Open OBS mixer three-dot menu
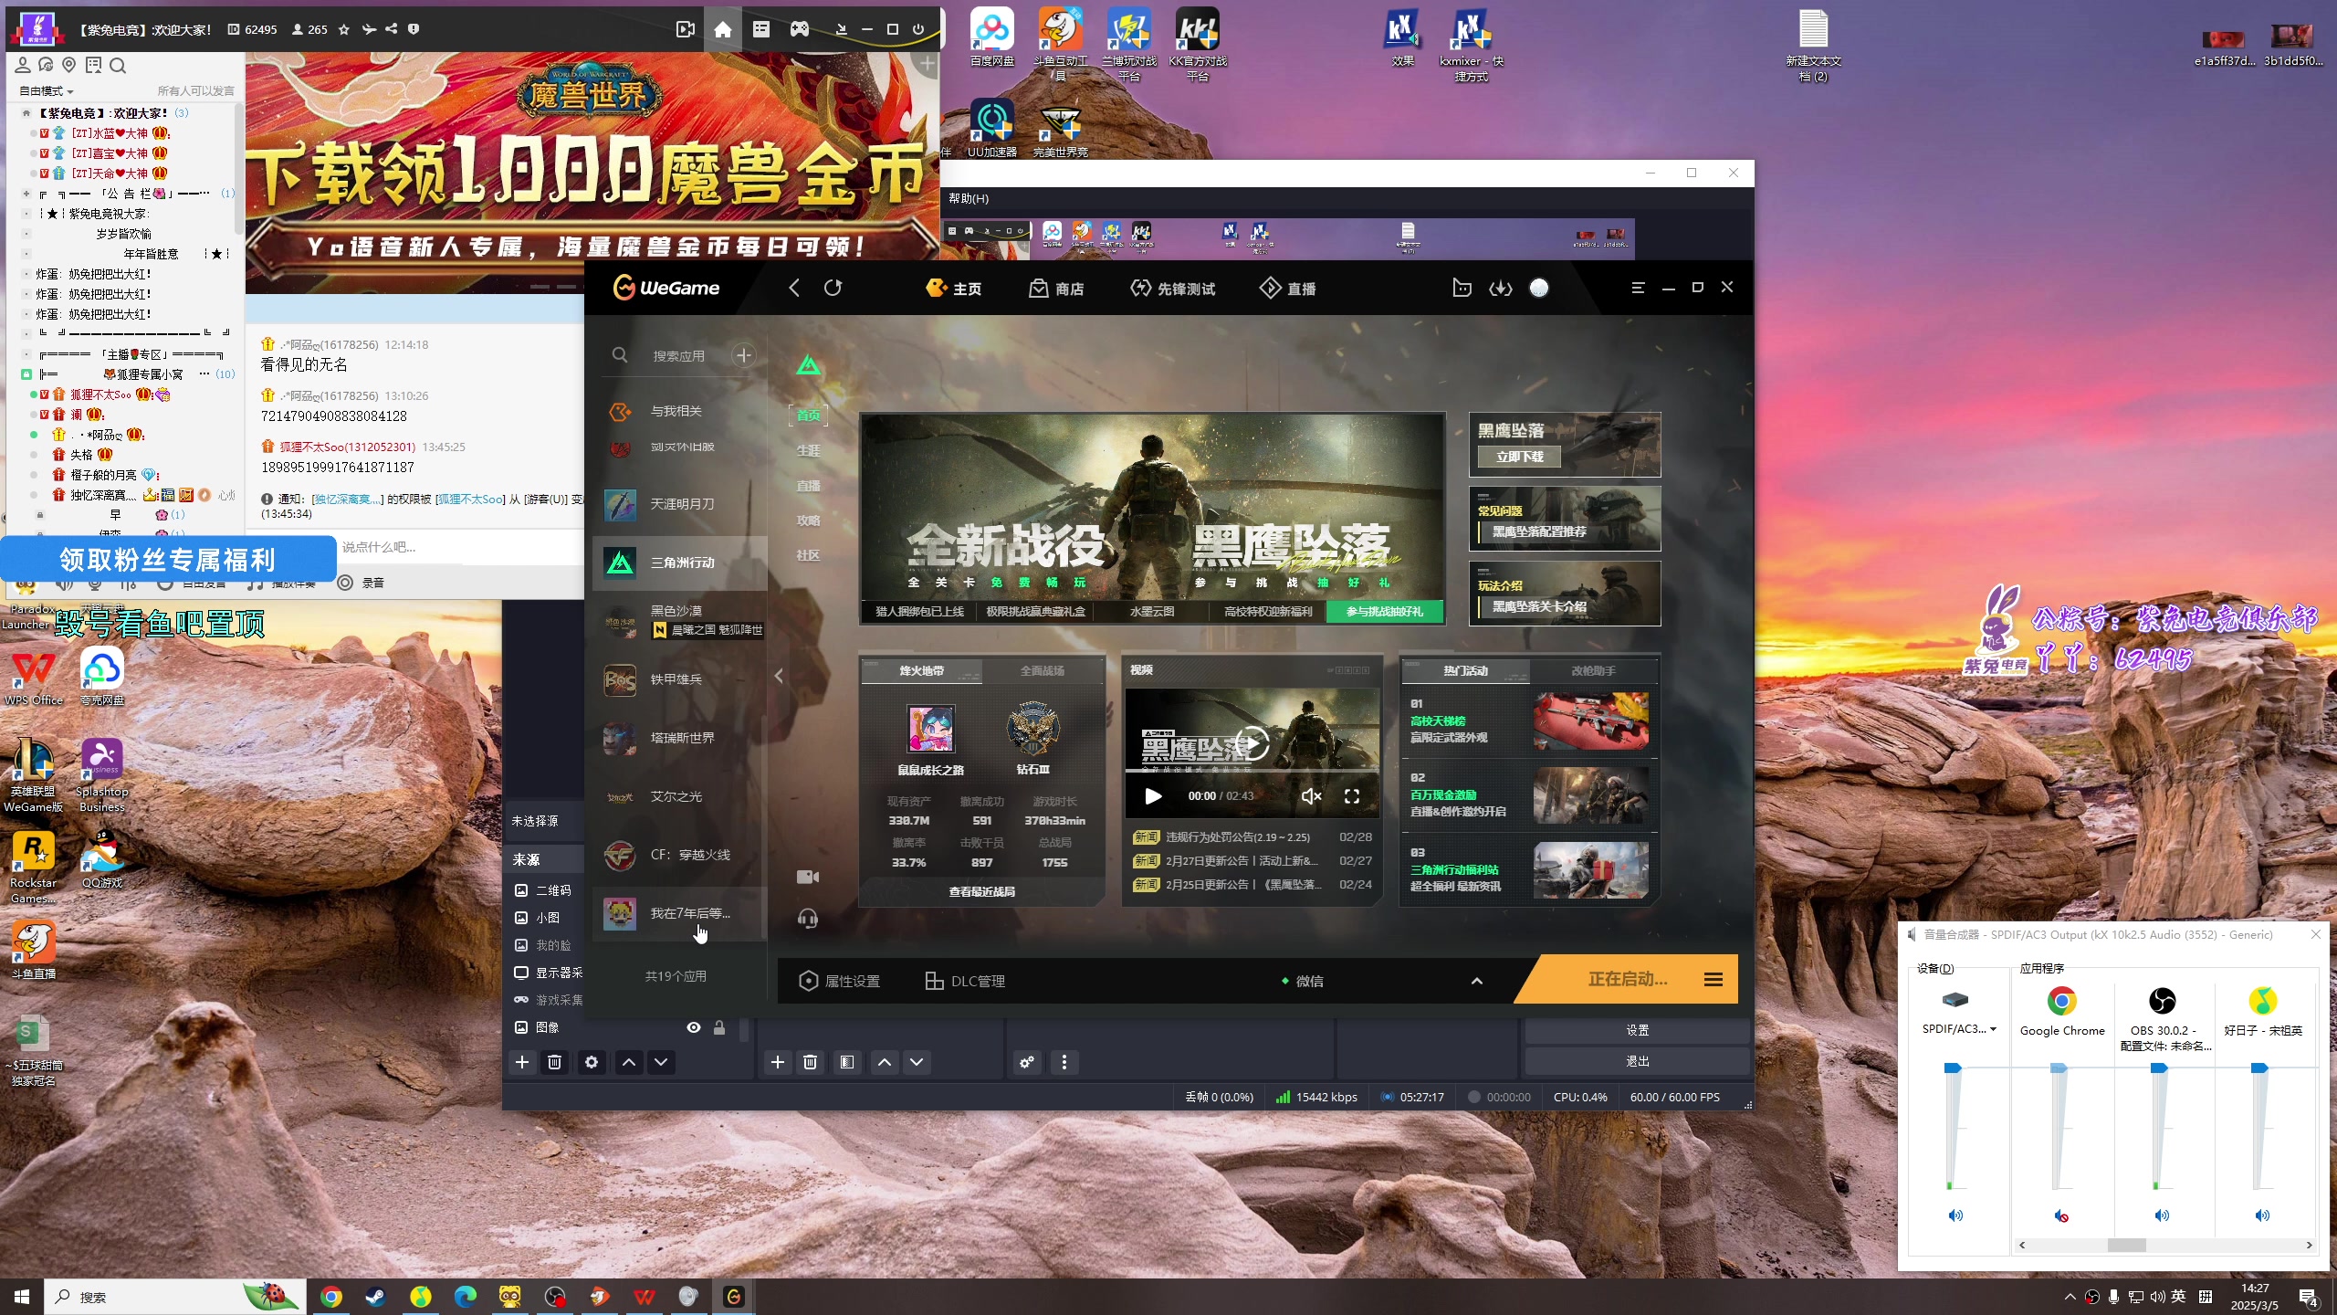The image size is (2337, 1315). click(x=1064, y=1062)
